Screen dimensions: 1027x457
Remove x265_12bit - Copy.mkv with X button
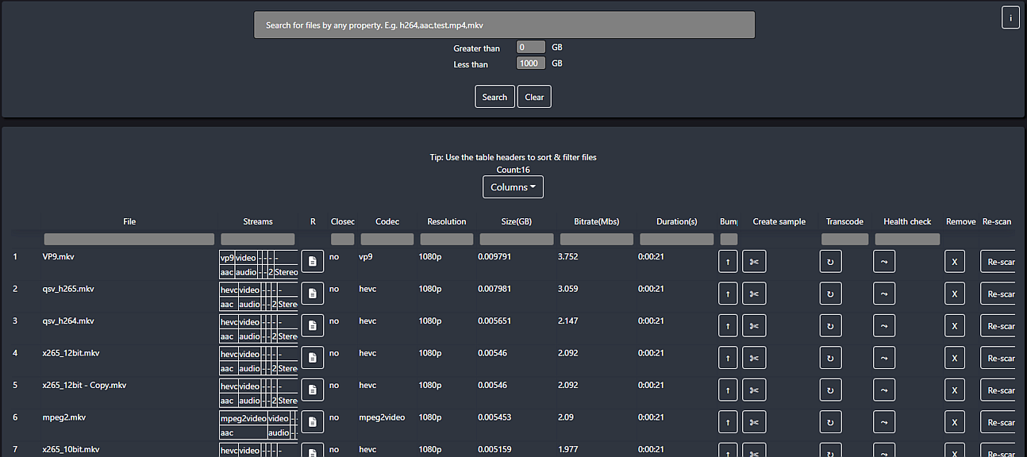point(955,390)
